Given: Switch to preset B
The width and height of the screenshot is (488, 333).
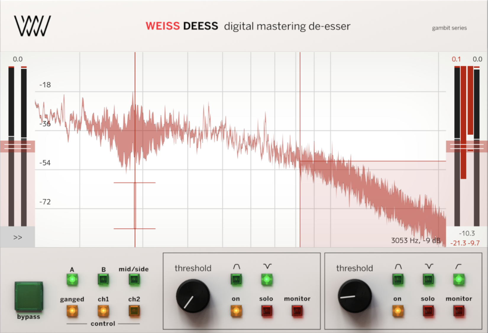Looking at the screenshot, I should (x=103, y=279).
